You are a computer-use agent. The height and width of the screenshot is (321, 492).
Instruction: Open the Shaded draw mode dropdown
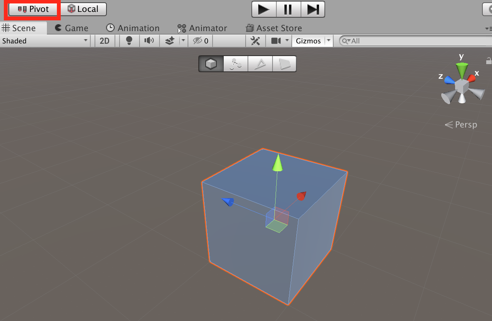[45, 41]
